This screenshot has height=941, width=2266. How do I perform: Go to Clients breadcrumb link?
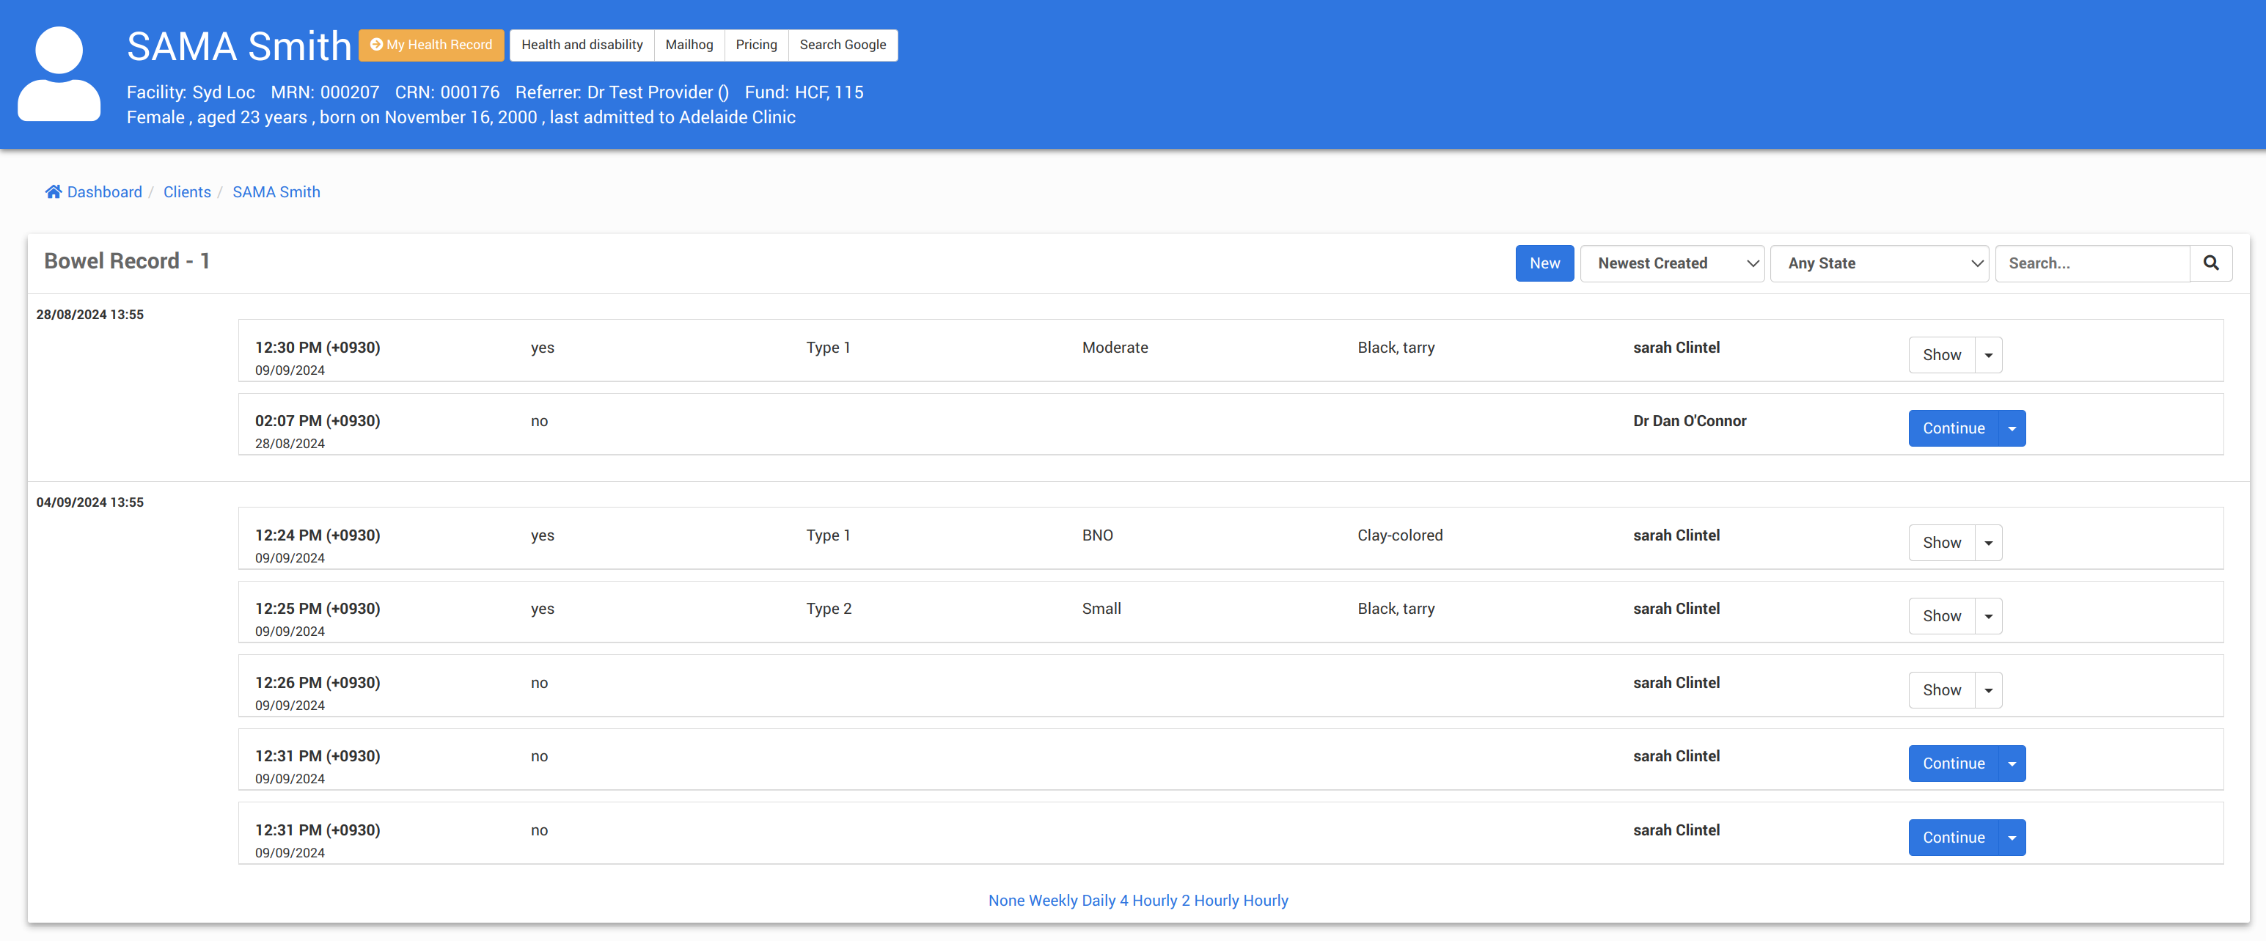pos(186,191)
